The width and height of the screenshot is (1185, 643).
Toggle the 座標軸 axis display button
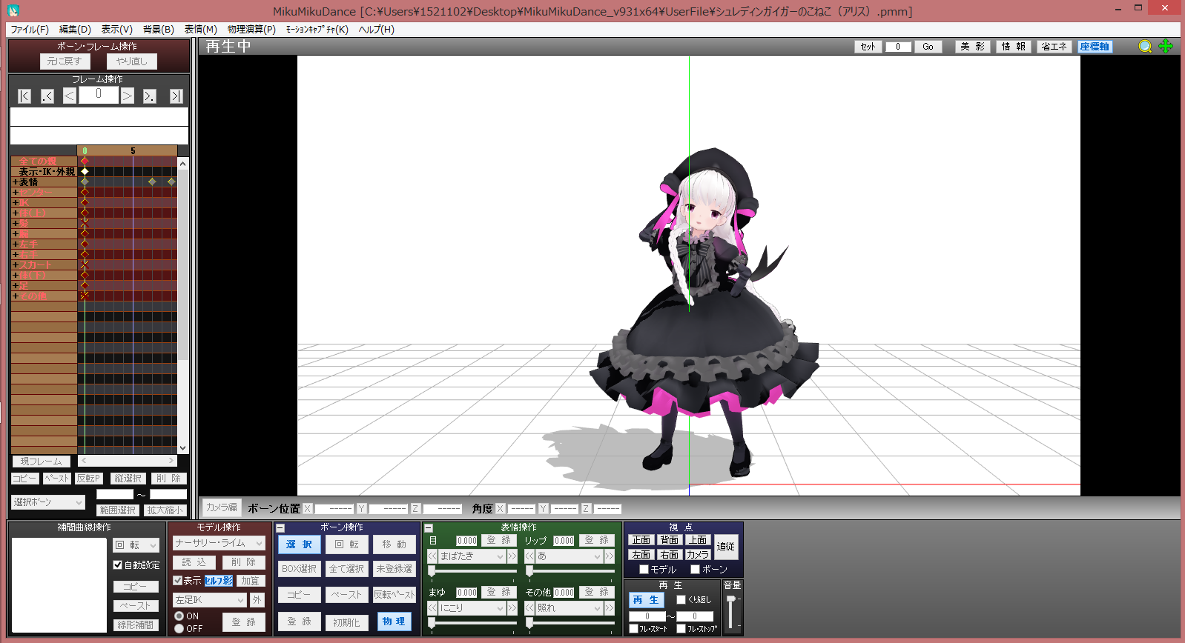coord(1095,47)
